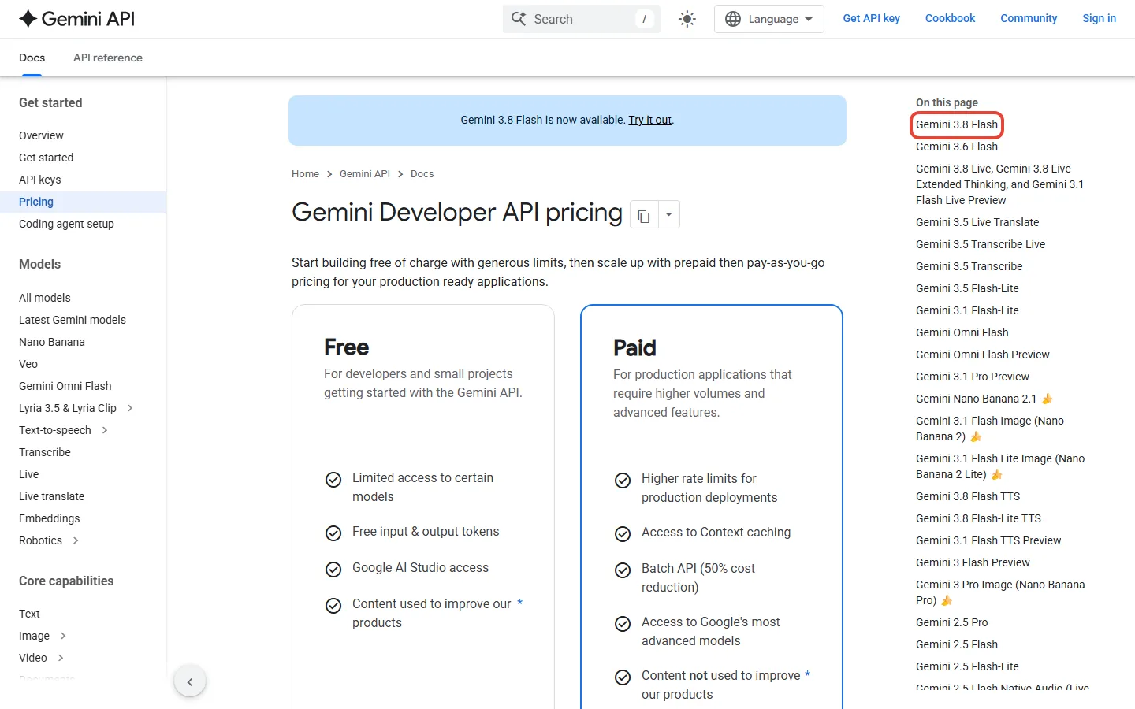Toggle the light/dark theme icon
This screenshot has width=1135, height=709.
pos(687,19)
